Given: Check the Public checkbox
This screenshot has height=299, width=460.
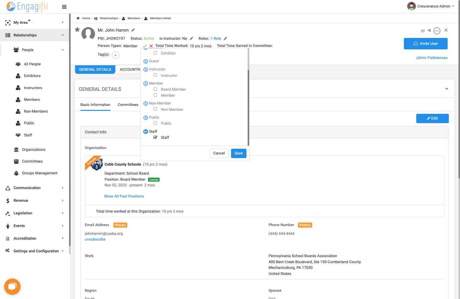Looking at the screenshot, I should pos(155,123).
